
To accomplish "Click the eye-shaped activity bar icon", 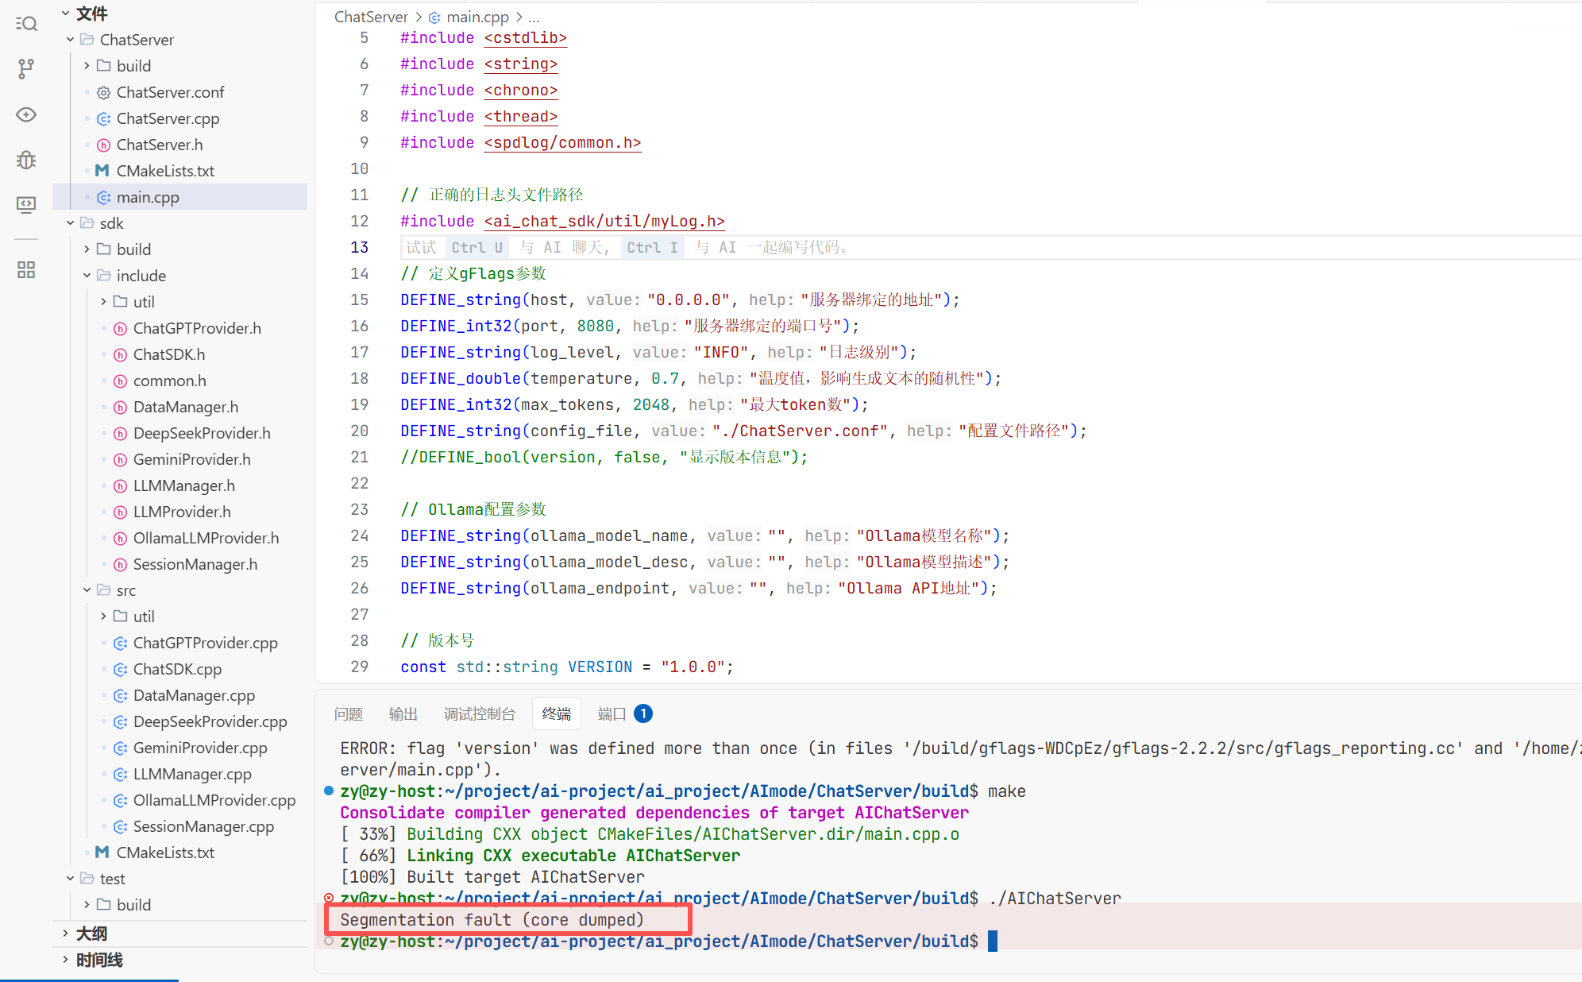I will [x=26, y=114].
